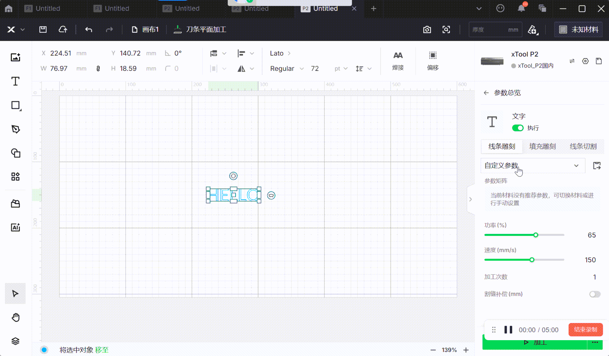This screenshot has width=609, height=356.
Task: Click the camera capture icon
Action: (427, 30)
